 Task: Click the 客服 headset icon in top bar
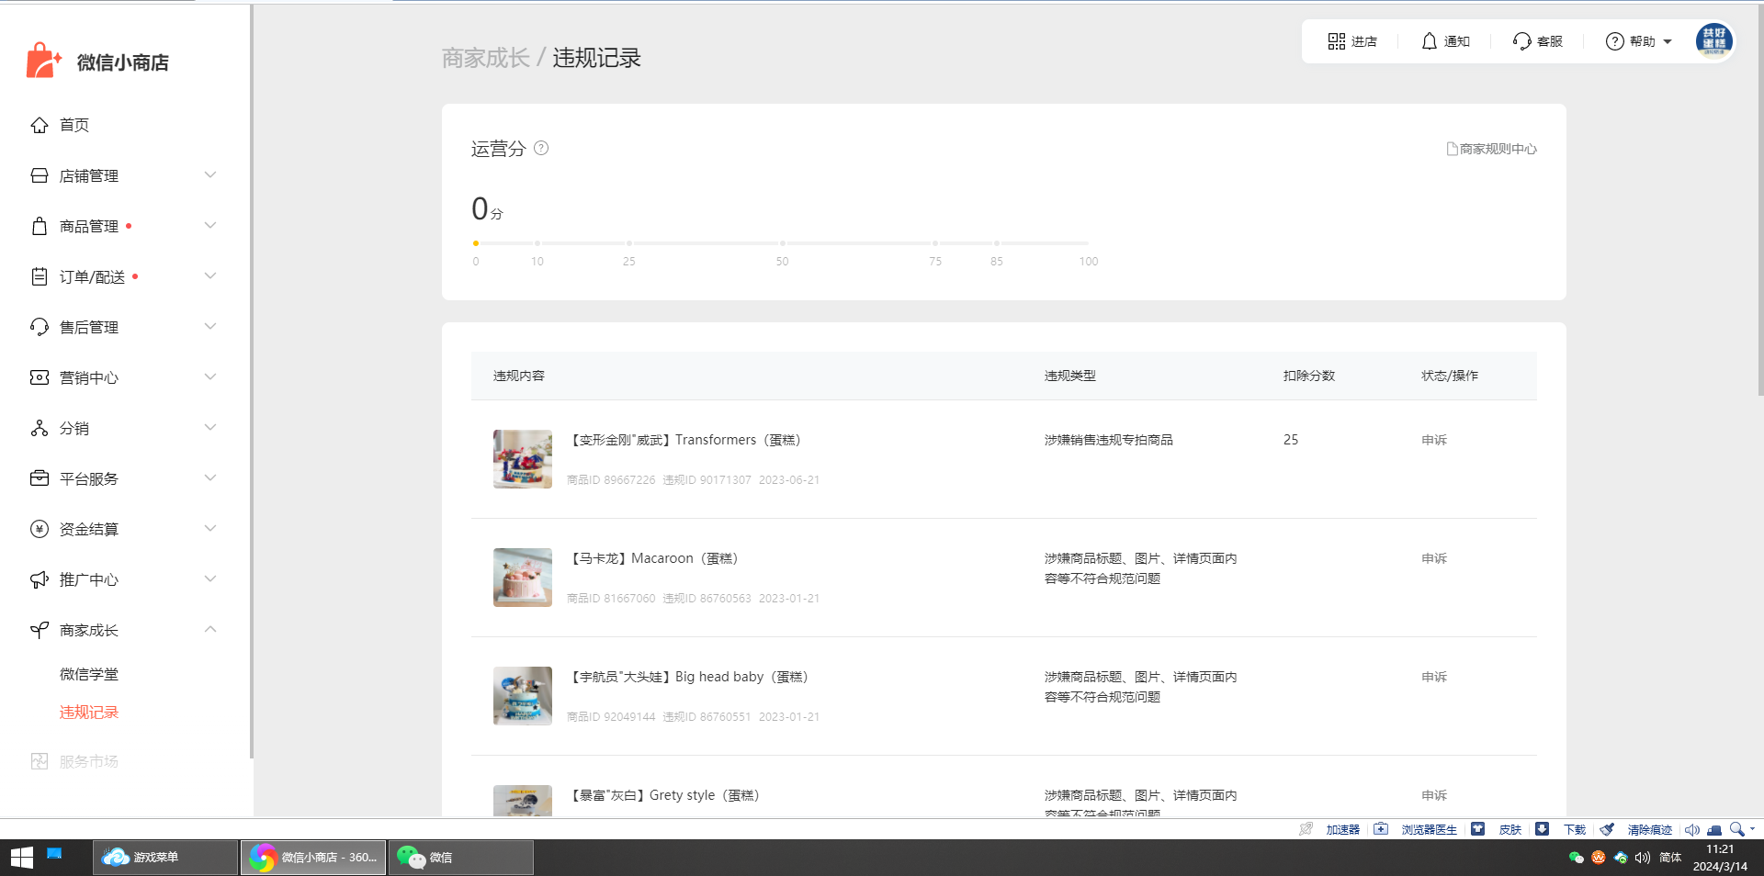(1521, 41)
